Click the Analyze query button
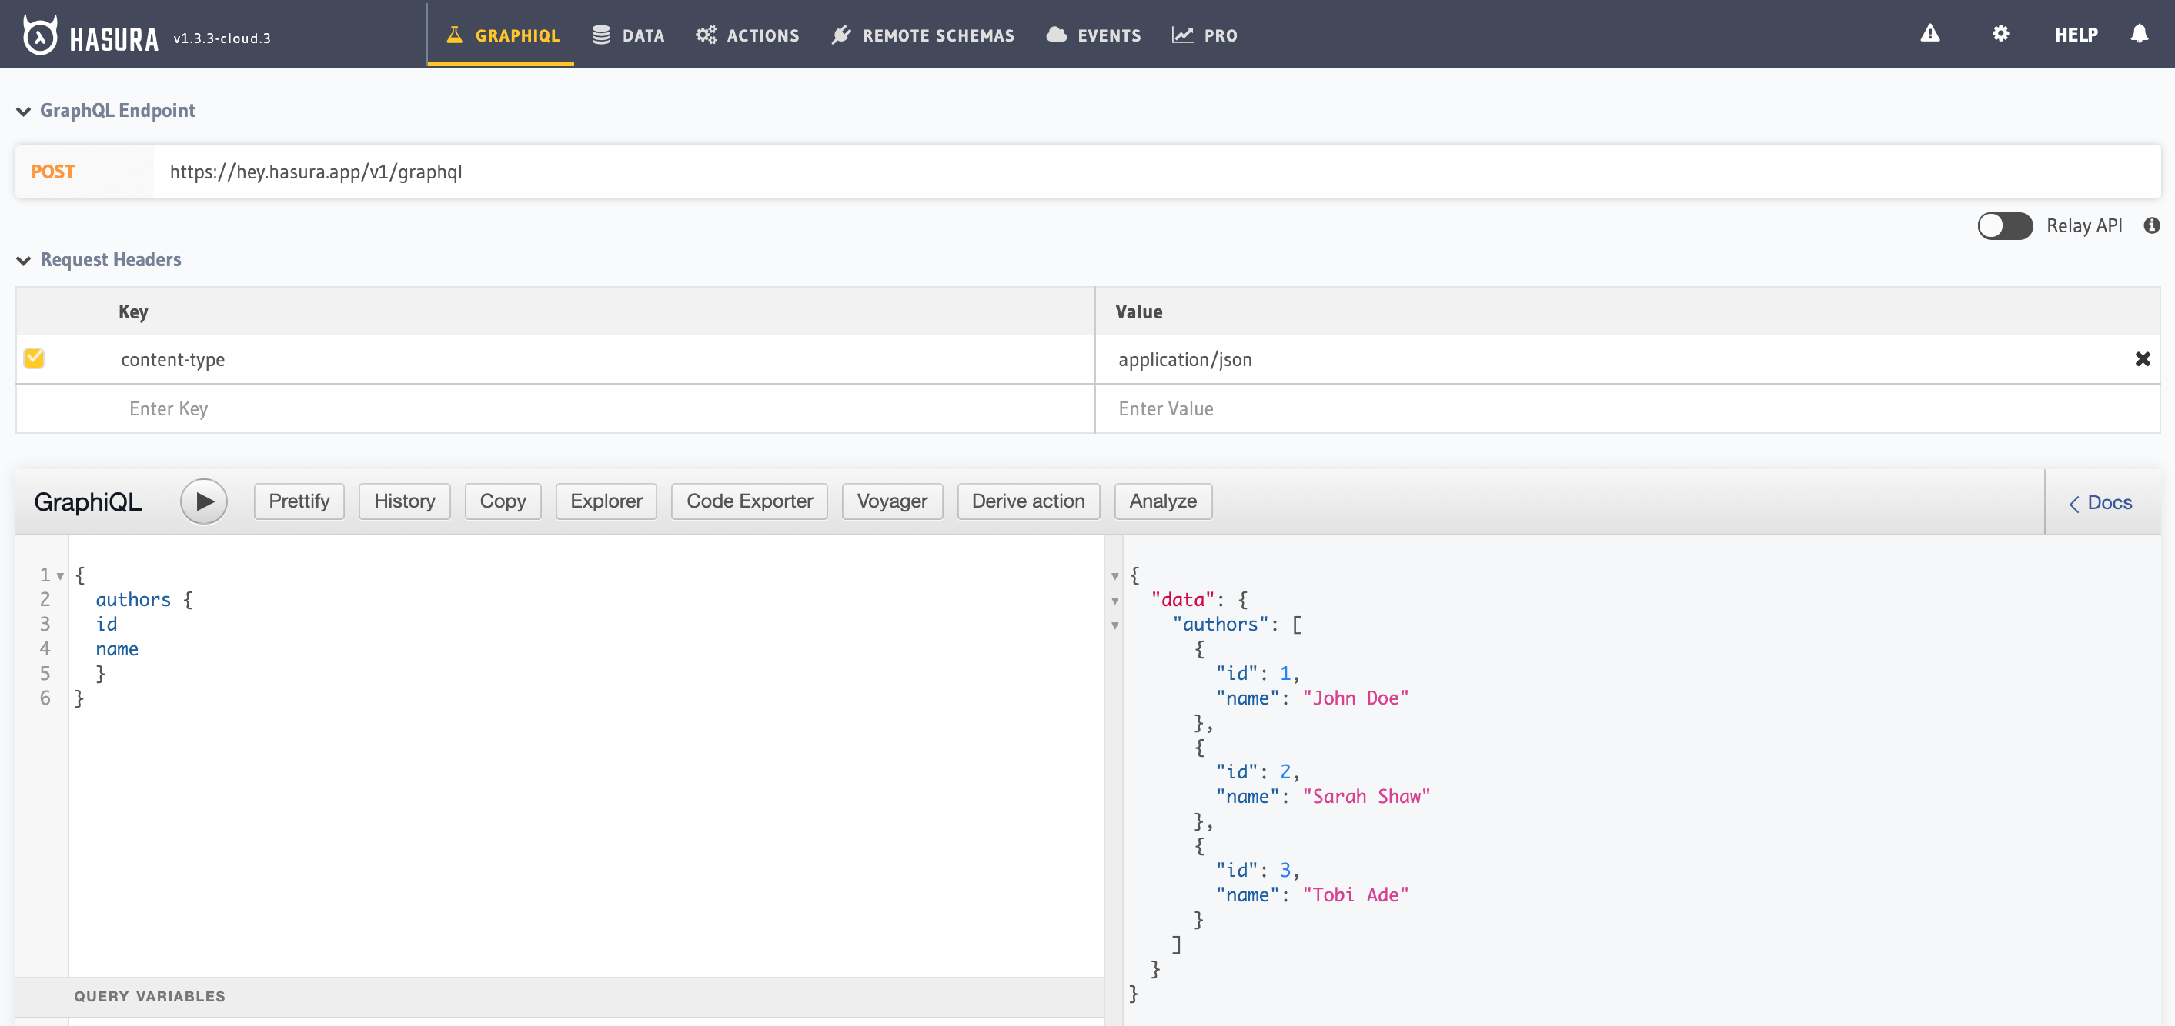Viewport: 2175px width, 1026px height. click(x=1162, y=501)
